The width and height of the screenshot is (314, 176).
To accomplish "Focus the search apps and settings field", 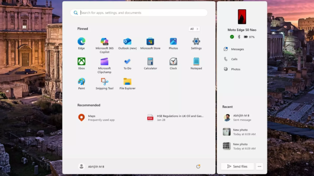I will click(x=139, y=13).
